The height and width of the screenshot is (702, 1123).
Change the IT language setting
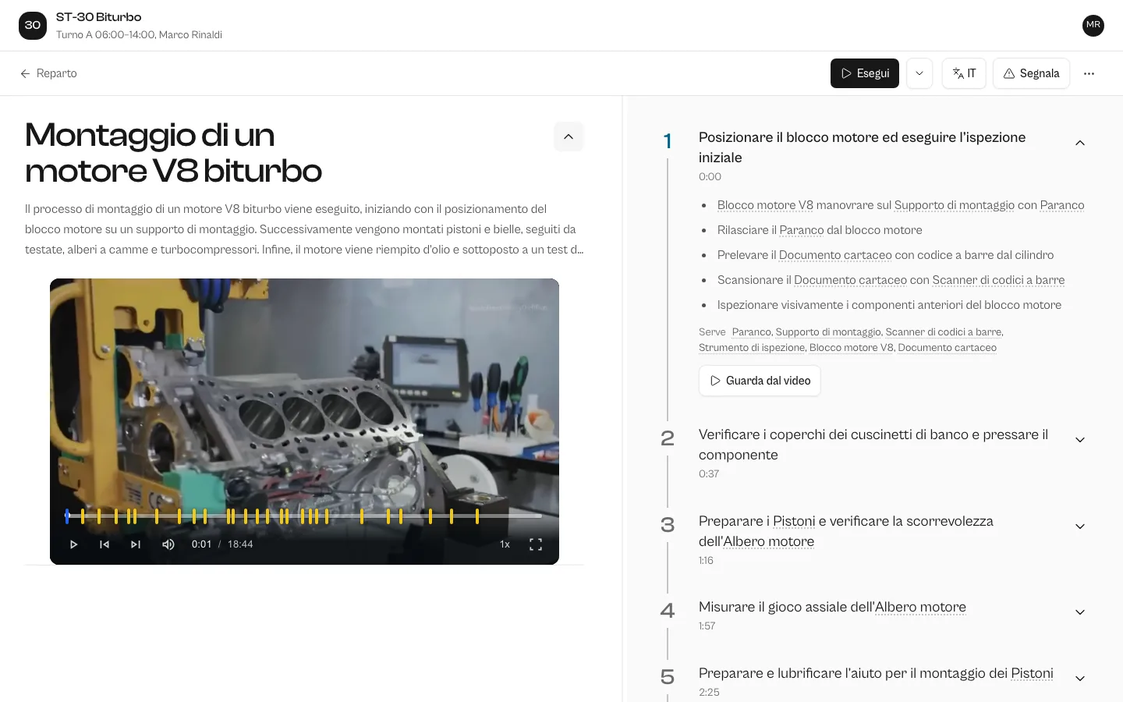[964, 73]
